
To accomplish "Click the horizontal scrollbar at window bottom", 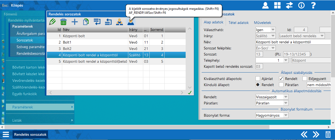I will coord(165,127).
